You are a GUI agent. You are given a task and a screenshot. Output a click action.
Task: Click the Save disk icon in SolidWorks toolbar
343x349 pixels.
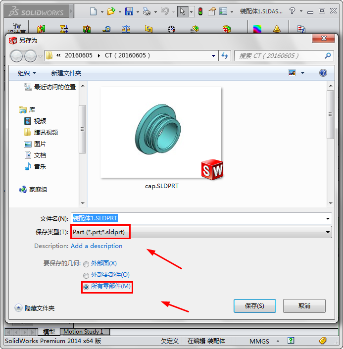(x=129, y=11)
